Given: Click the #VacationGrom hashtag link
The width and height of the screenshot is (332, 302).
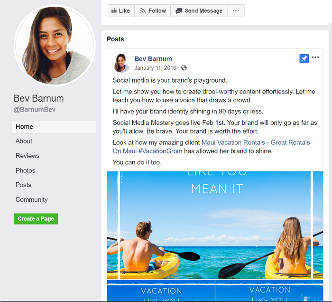Looking at the screenshot, I should [x=160, y=151].
